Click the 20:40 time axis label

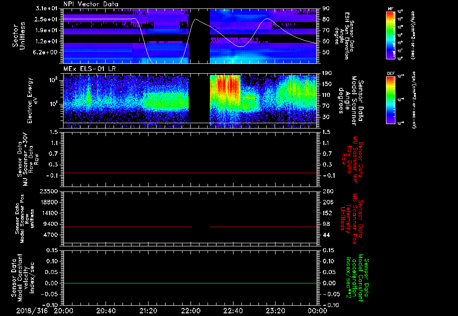(x=106, y=311)
